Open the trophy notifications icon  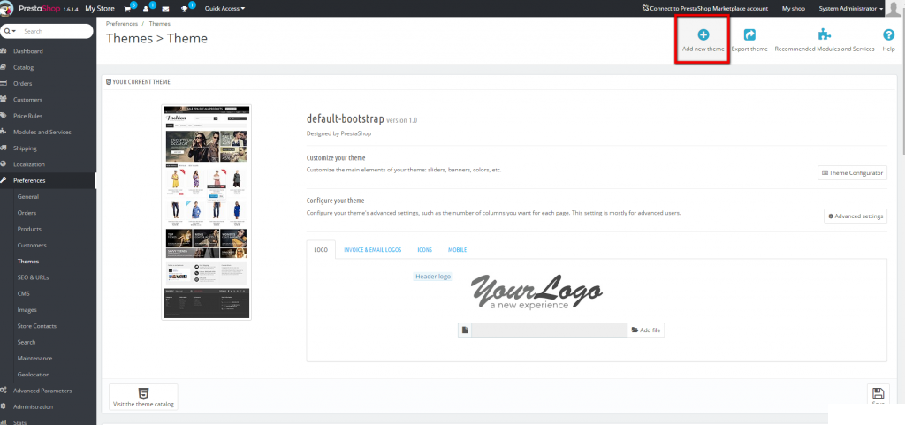tap(184, 9)
